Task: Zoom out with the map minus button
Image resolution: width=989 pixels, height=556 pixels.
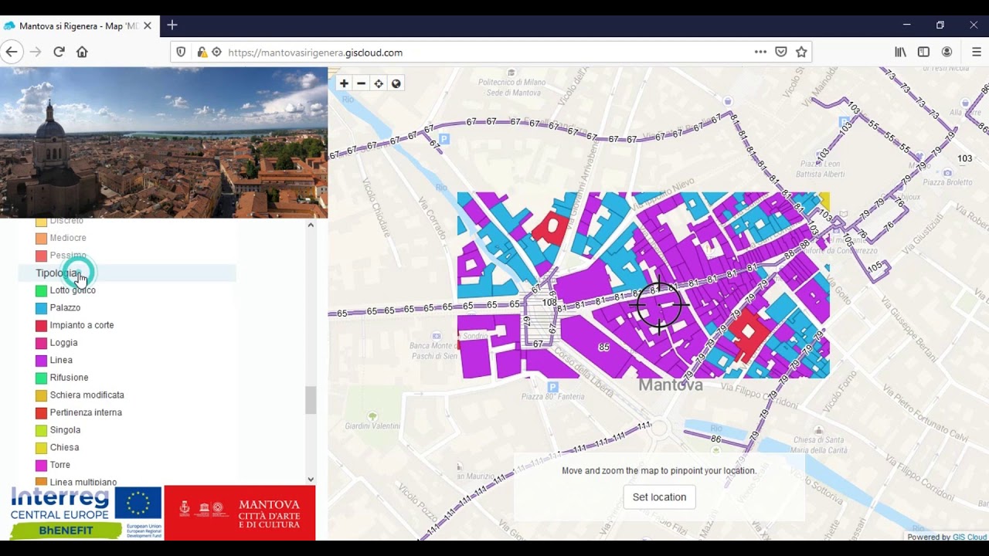Action: (361, 83)
